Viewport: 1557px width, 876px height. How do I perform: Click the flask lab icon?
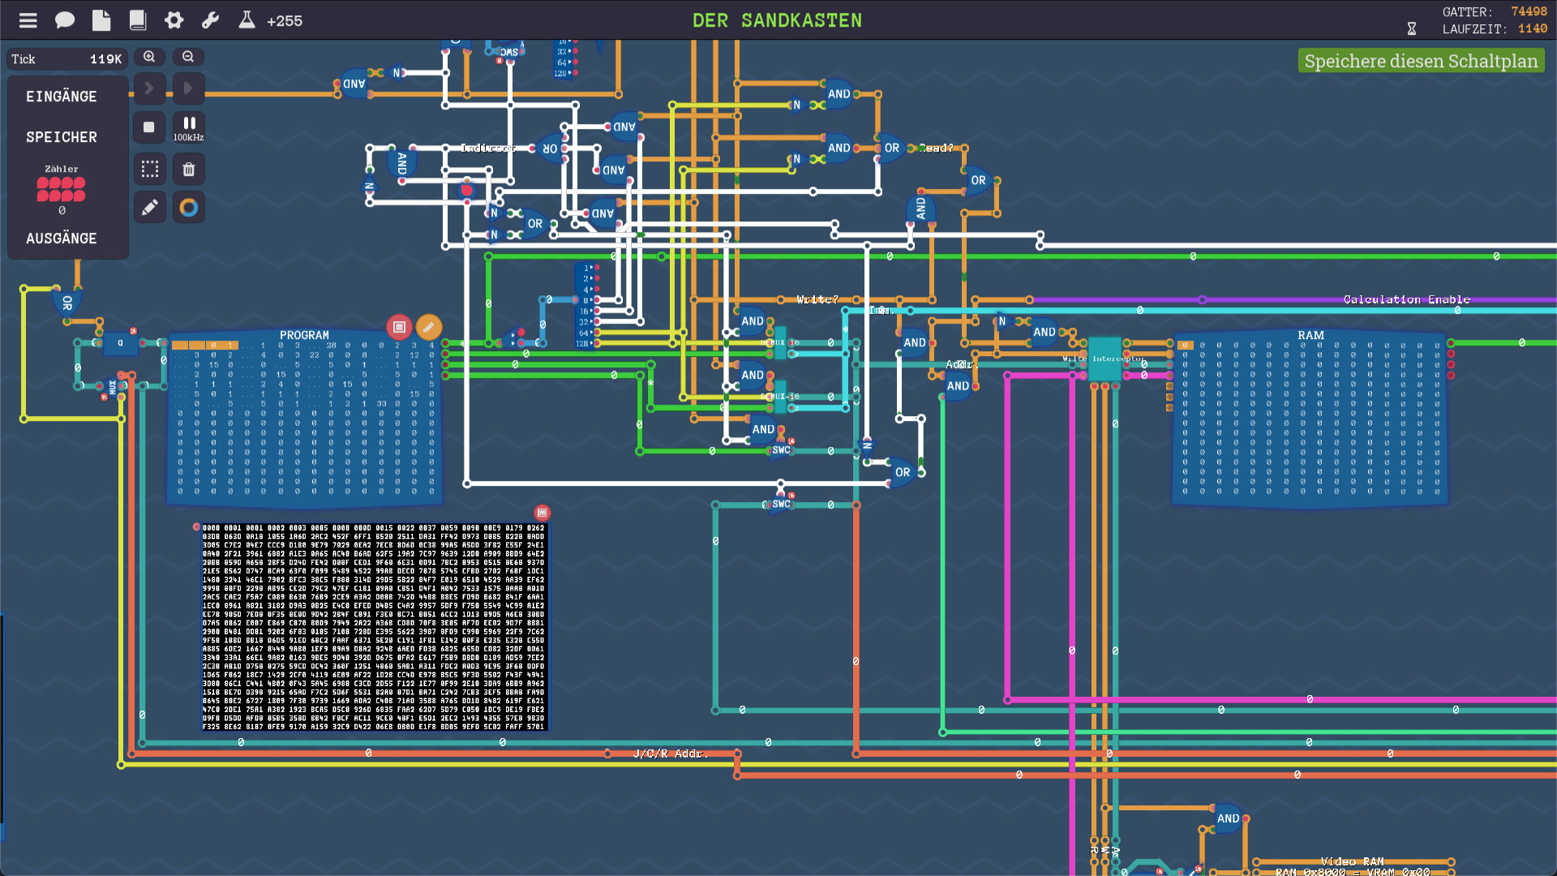[x=247, y=20]
